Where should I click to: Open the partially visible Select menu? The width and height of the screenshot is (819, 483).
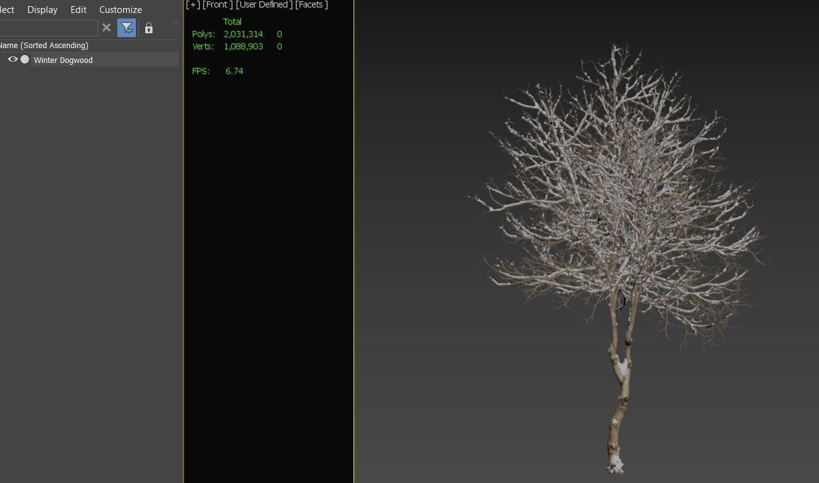(7, 10)
